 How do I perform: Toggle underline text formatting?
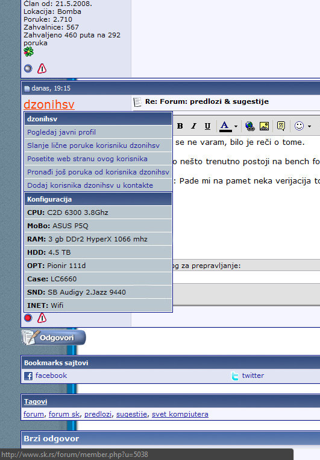(207, 126)
